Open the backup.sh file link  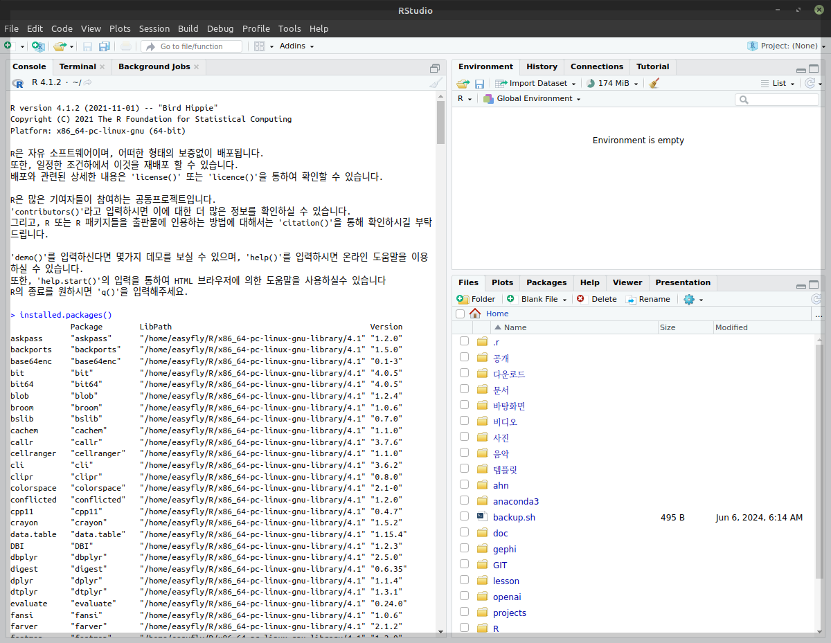point(514,517)
